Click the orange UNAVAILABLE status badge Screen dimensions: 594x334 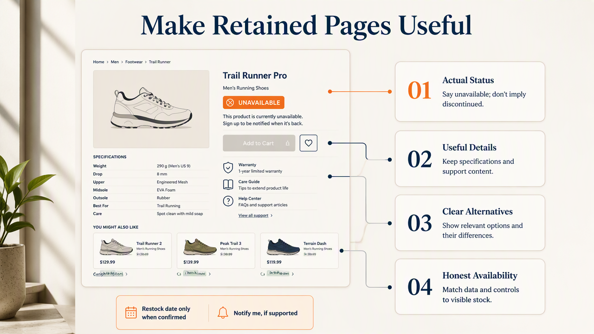coord(253,103)
